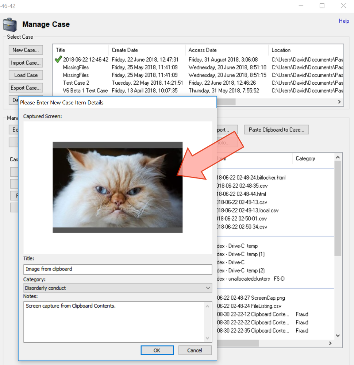The width and height of the screenshot is (354, 365).
Task: Click the Import Case... button
Action: (x=26, y=63)
